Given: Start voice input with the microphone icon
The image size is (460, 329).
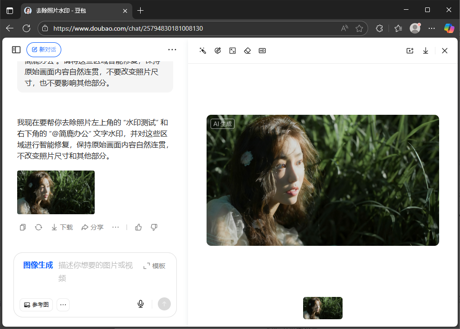Looking at the screenshot, I should coord(140,304).
